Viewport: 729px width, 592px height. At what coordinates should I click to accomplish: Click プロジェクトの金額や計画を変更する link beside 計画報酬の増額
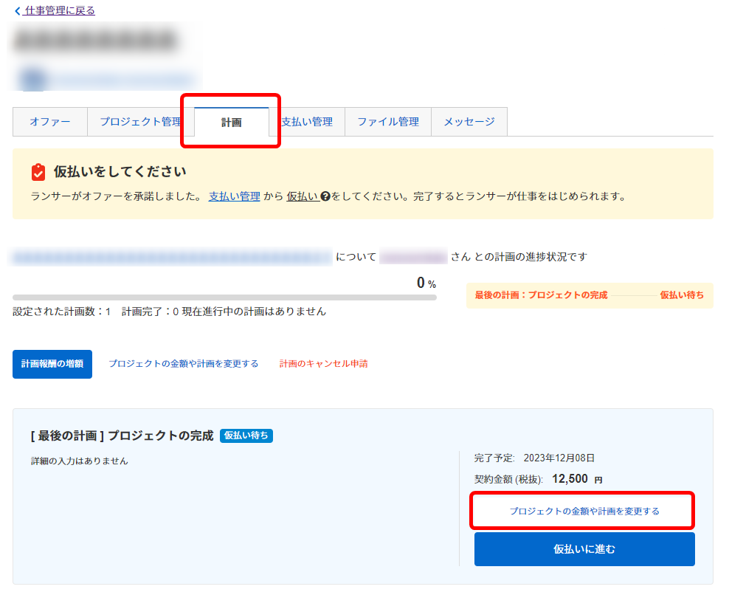[184, 364]
